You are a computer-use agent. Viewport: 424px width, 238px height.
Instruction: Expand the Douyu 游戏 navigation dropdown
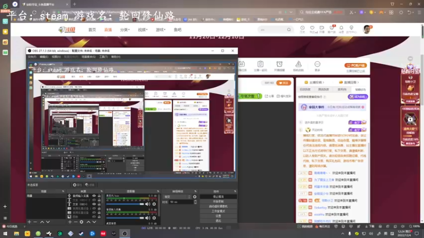click(x=161, y=30)
